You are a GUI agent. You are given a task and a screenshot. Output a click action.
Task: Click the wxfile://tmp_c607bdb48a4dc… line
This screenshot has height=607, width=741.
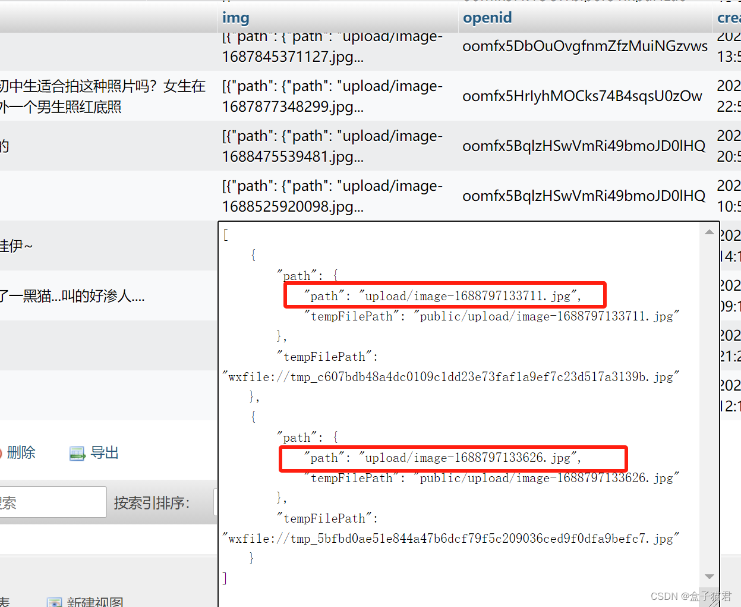click(x=450, y=376)
